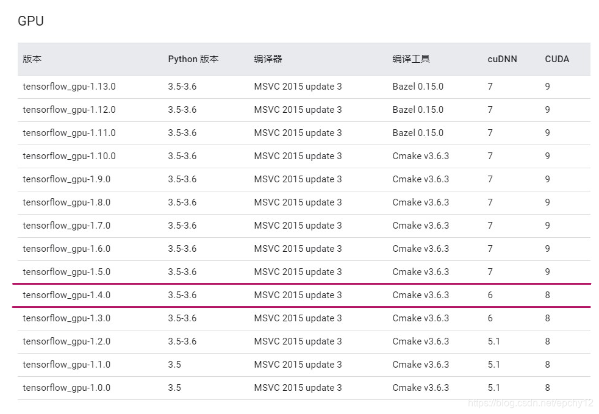The image size is (599, 414).
Task: Click Python 3.5-3.6 in the 1.9.0 row
Action: tap(182, 179)
